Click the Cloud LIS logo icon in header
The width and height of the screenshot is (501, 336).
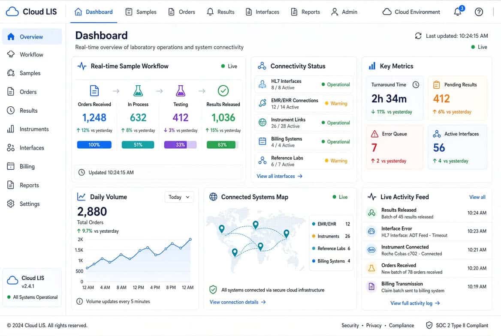coord(12,12)
